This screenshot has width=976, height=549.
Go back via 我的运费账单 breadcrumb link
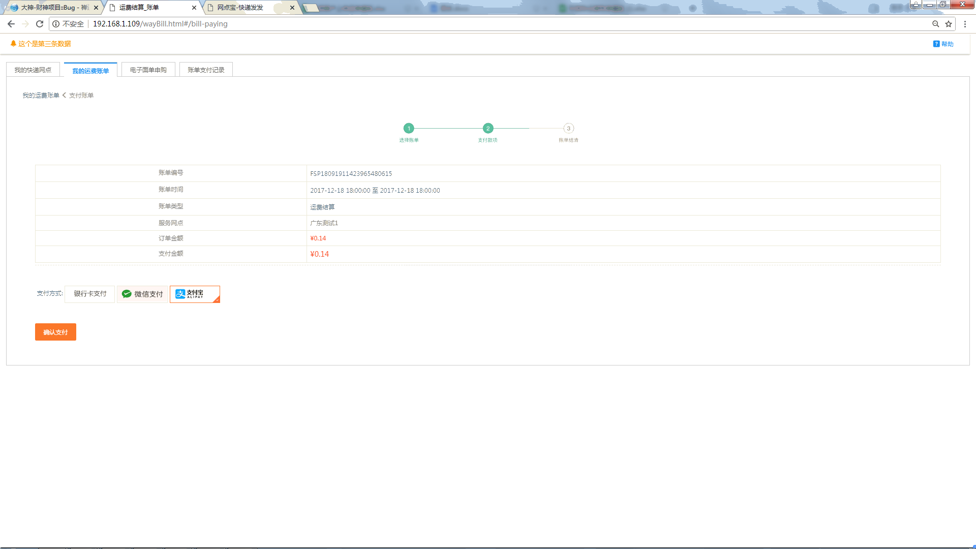click(x=41, y=96)
